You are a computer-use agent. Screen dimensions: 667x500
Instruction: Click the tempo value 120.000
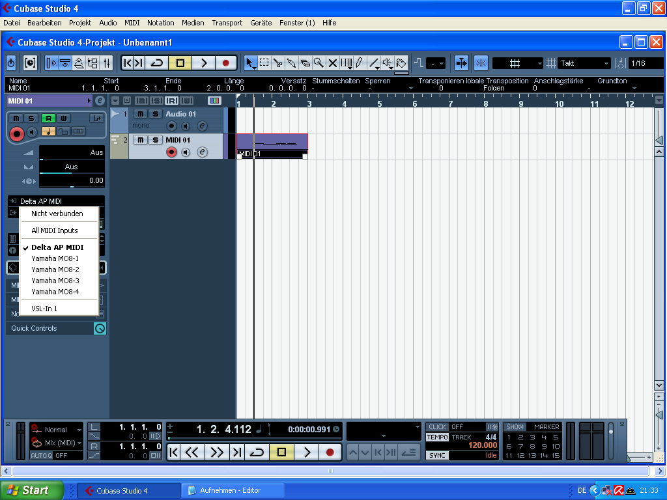pos(483,445)
